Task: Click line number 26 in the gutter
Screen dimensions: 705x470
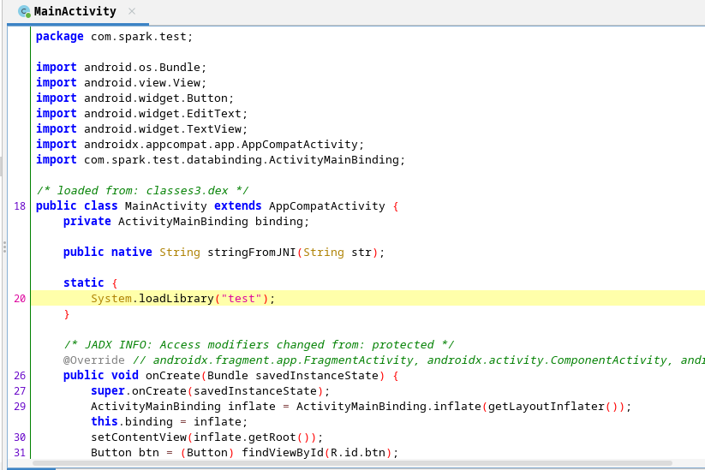Action: pyautogui.click(x=20, y=376)
